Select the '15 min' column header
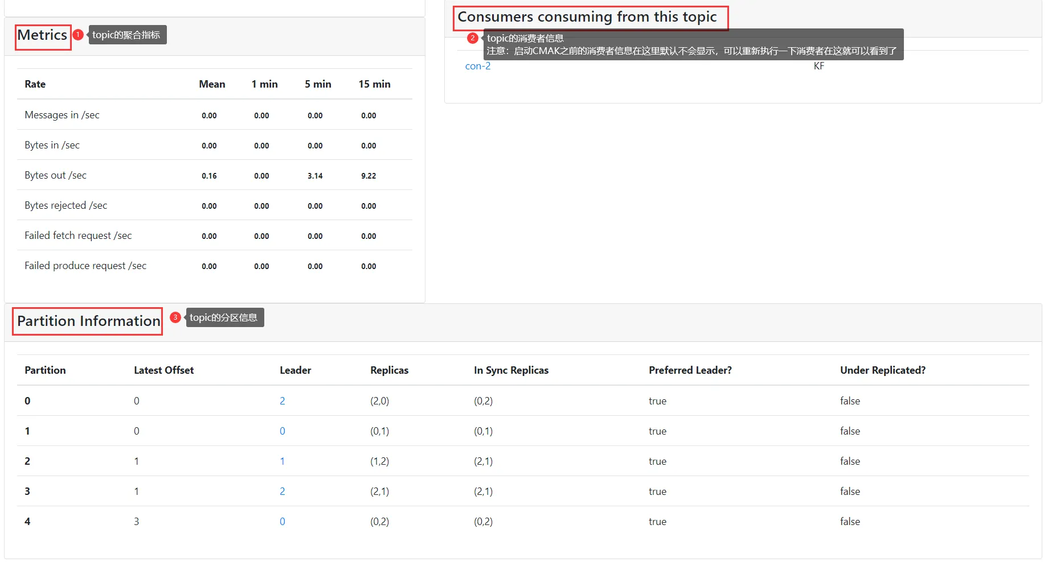The height and width of the screenshot is (562, 1048). [375, 84]
